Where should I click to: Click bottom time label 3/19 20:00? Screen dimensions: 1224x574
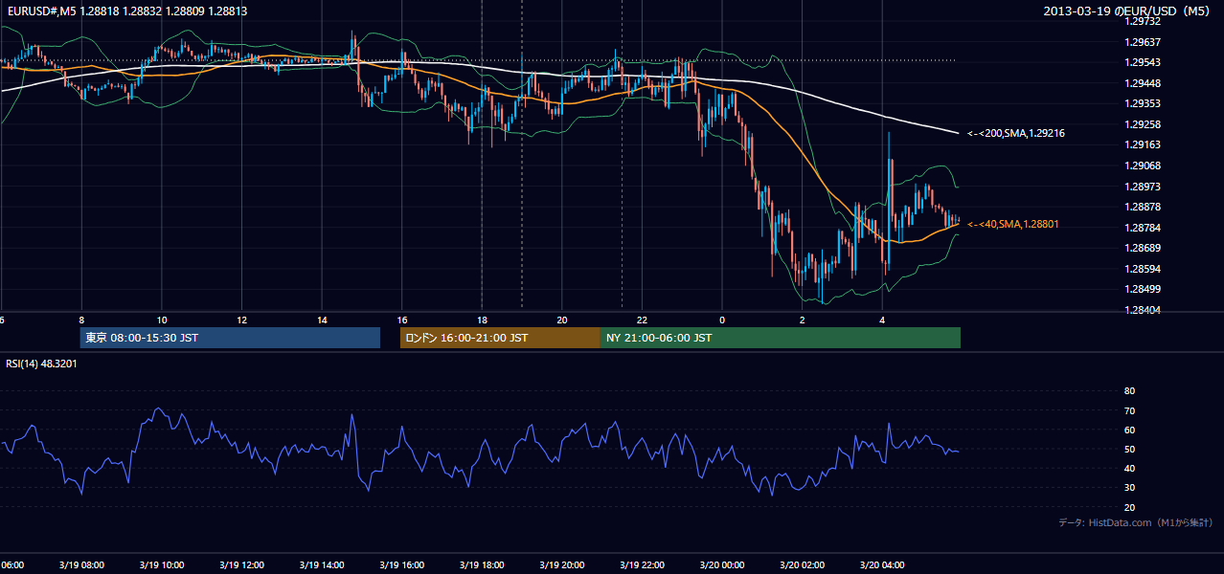(x=562, y=565)
